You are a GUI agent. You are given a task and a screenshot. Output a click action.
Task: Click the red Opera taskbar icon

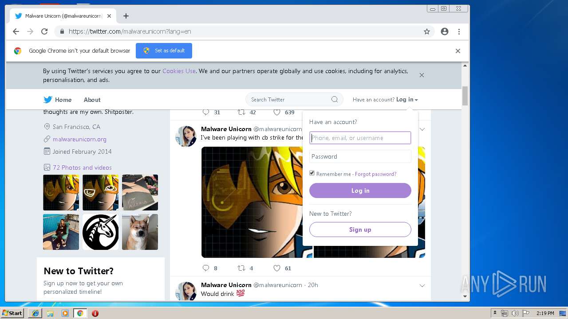[x=95, y=313]
